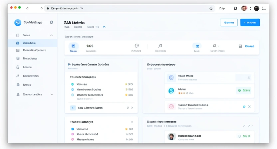The image size is (277, 149).
Task: Open the list menu icon at toolbar's far right
Action: coord(264,8)
